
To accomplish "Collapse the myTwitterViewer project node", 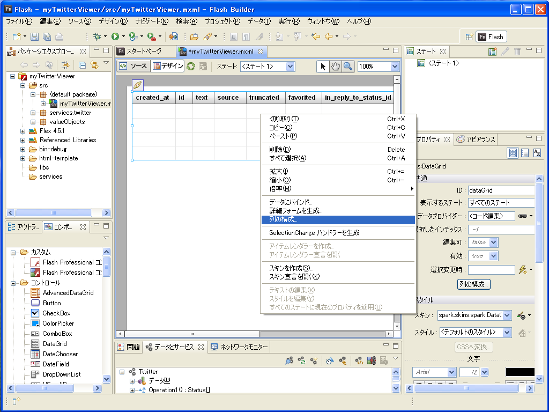I will click(13, 76).
